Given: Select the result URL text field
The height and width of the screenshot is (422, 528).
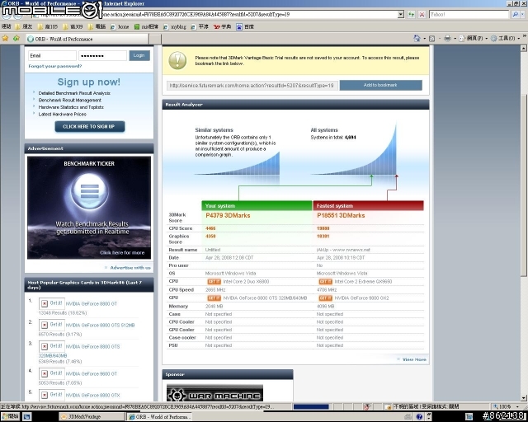Looking at the screenshot, I should (252, 86).
